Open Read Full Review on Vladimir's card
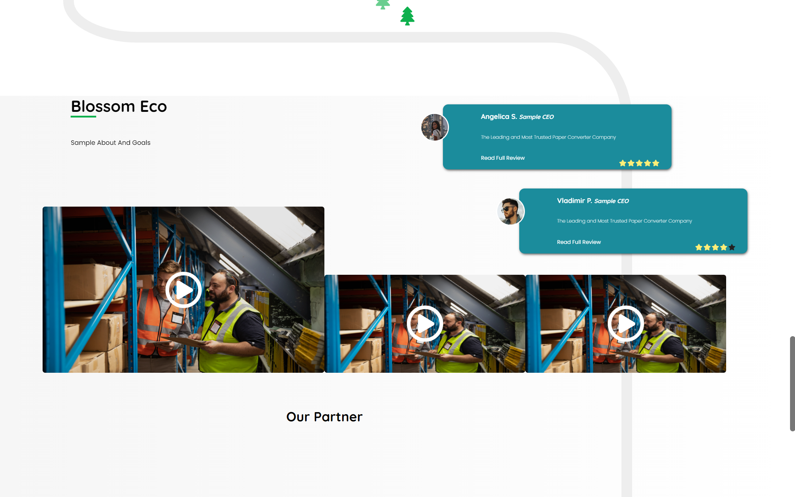The height and width of the screenshot is (497, 795). 579,242
